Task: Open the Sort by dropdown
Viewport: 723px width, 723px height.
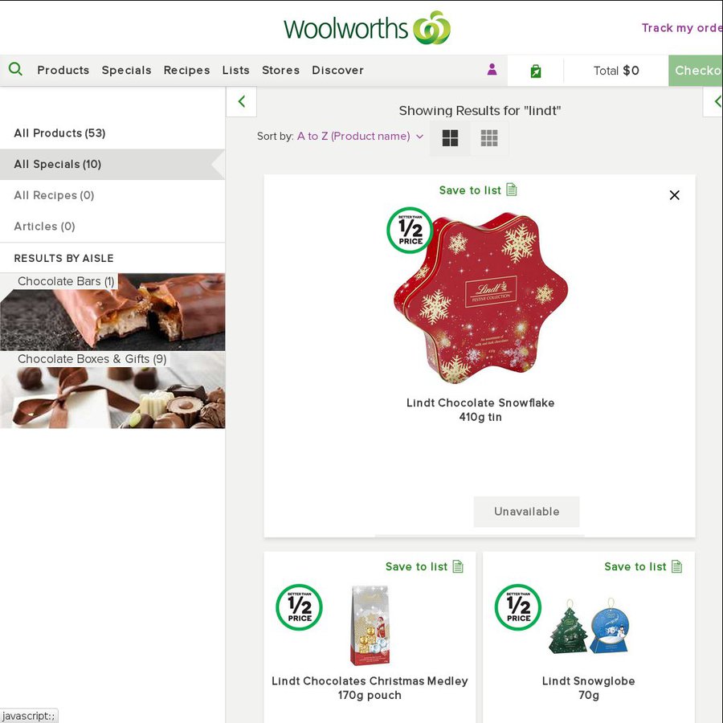Action: click(360, 136)
